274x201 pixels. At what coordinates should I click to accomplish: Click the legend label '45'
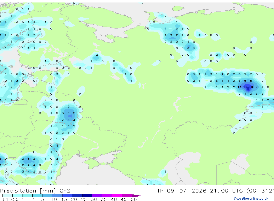pos(124,199)
